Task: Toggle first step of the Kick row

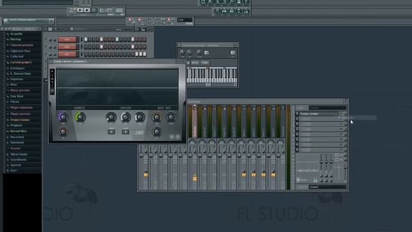Action: click(86, 39)
